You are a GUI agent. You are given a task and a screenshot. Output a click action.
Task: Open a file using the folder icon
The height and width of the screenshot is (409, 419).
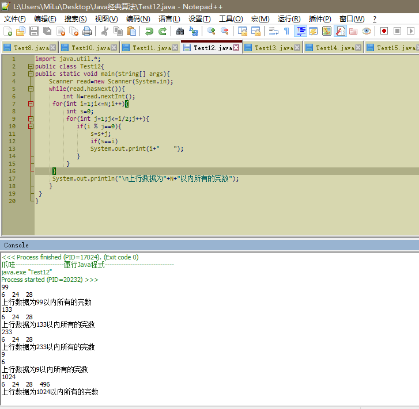[21, 31]
